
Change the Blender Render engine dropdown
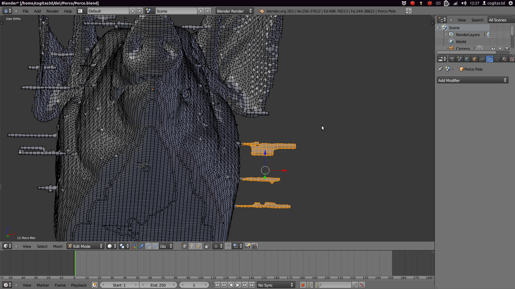pyautogui.click(x=234, y=11)
